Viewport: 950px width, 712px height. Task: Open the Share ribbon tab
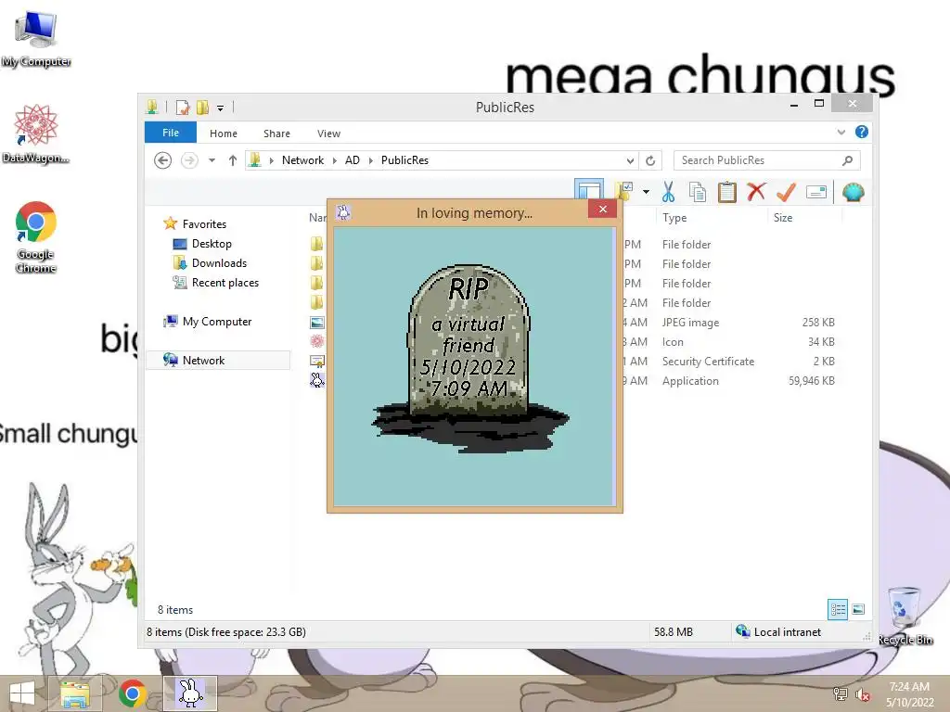pos(276,133)
